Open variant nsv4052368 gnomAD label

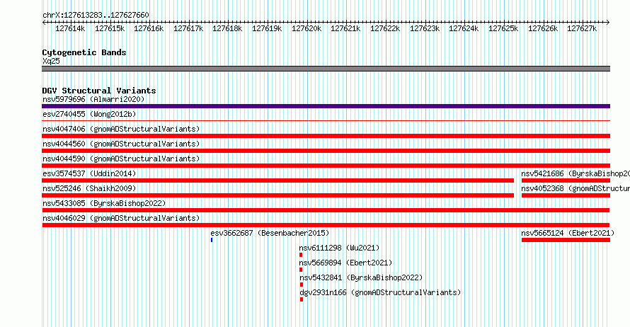[575, 188]
